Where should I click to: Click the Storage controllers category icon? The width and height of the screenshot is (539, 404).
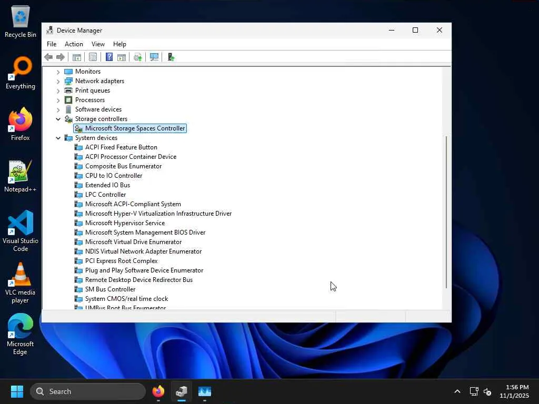(68, 119)
